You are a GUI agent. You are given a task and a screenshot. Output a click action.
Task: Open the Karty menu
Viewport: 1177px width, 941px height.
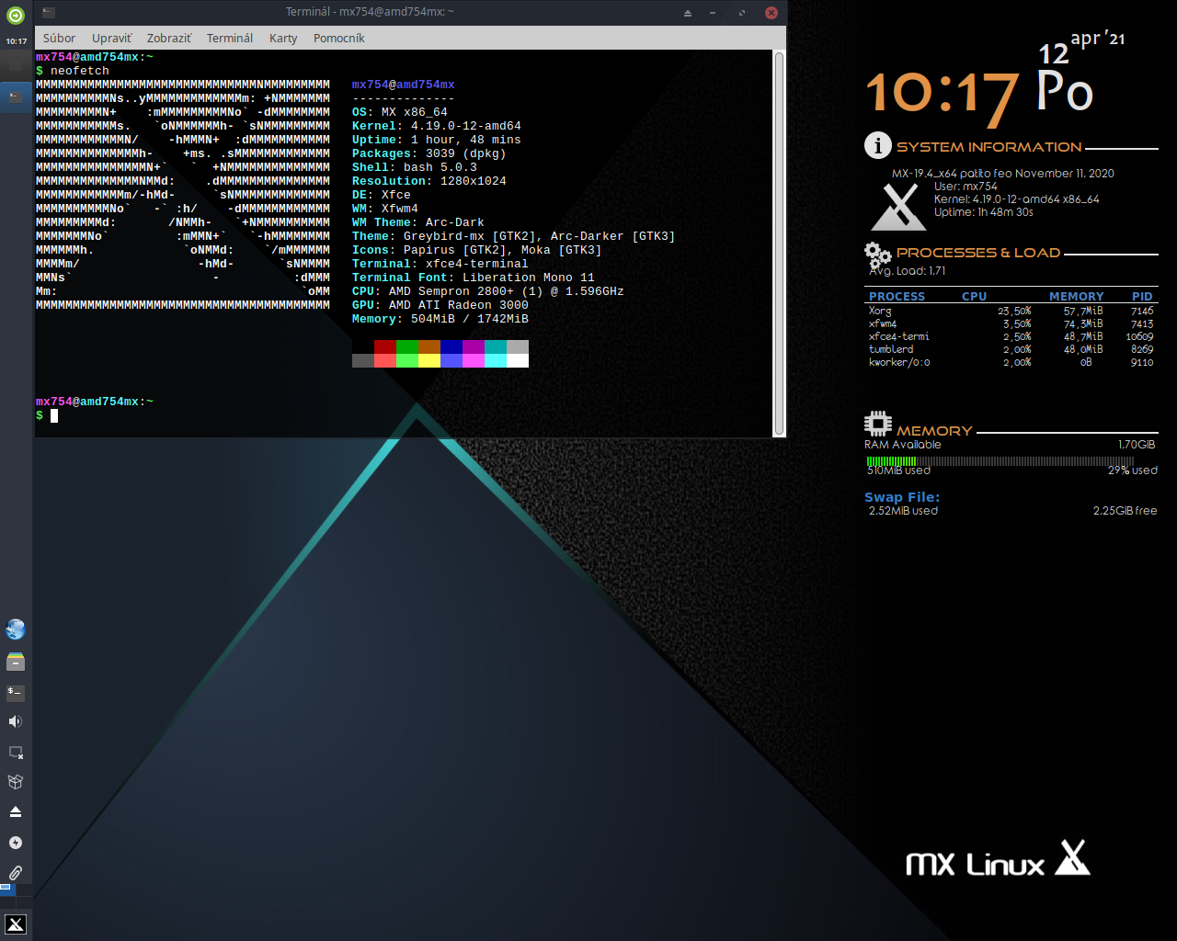click(283, 38)
